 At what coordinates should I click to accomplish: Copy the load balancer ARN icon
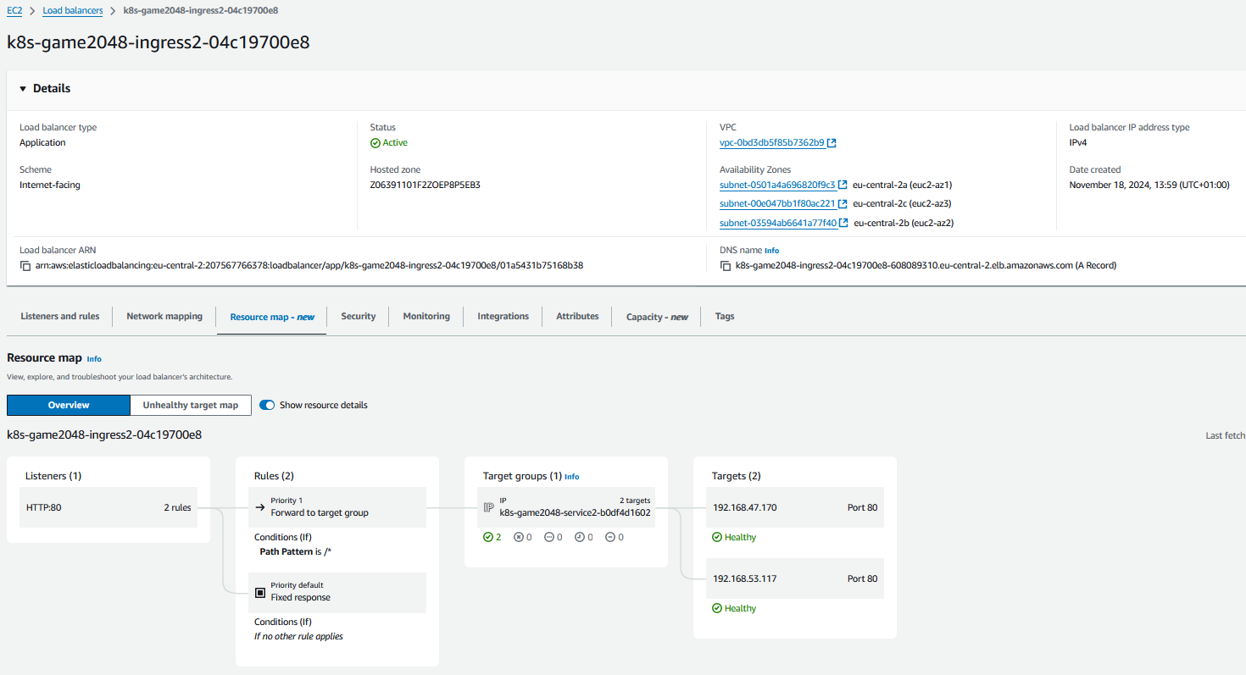coord(25,266)
